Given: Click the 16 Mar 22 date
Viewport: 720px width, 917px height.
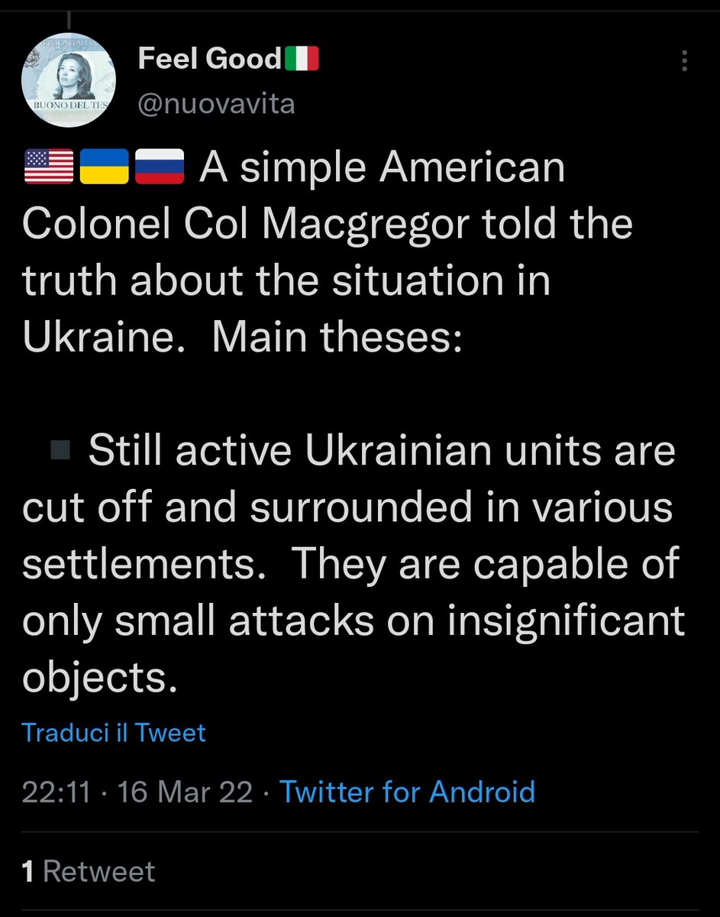Looking at the screenshot, I should pyautogui.click(x=186, y=792).
